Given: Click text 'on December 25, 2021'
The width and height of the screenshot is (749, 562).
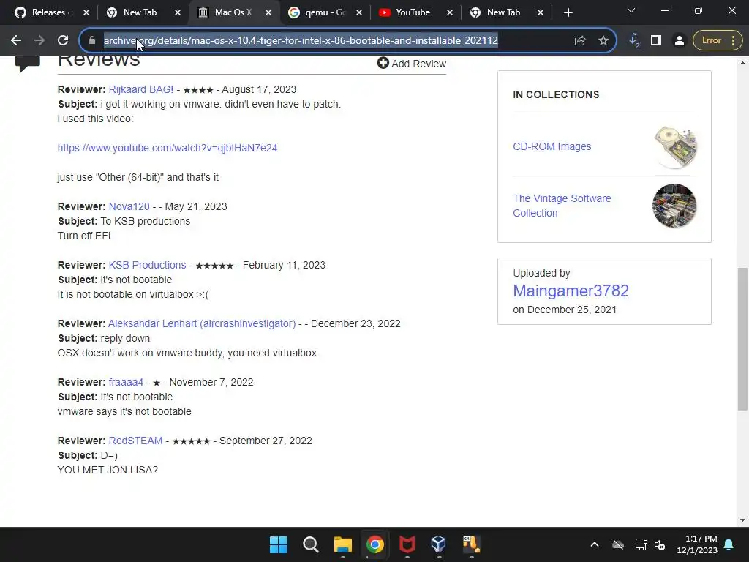Looking at the screenshot, I should point(565,310).
